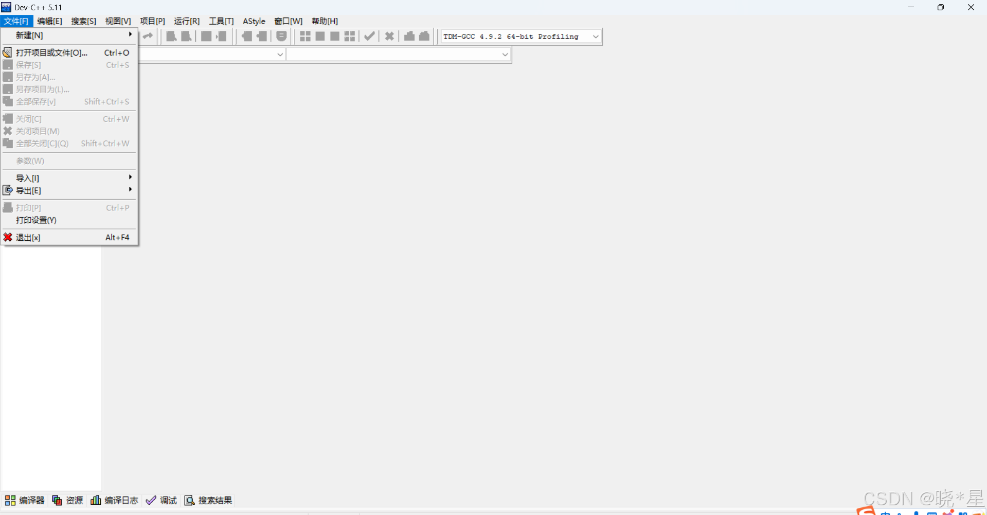Select the 全部关闭[C](Q) menu entry
This screenshot has width=987, height=515.
click(69, 144)
